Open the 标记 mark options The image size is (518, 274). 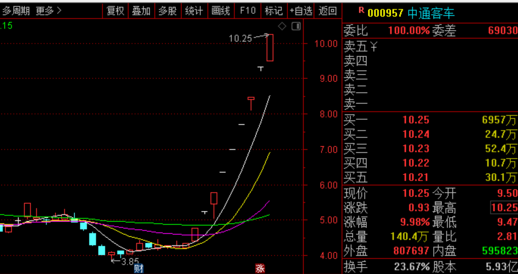click(273, 11)
